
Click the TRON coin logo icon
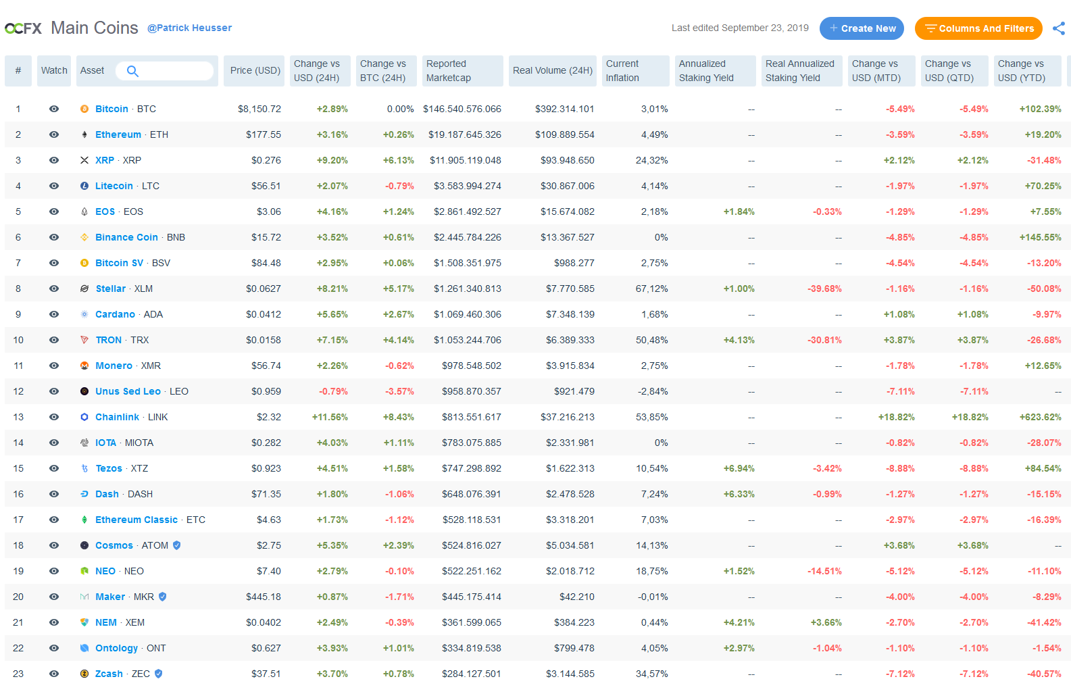(84, 340)
